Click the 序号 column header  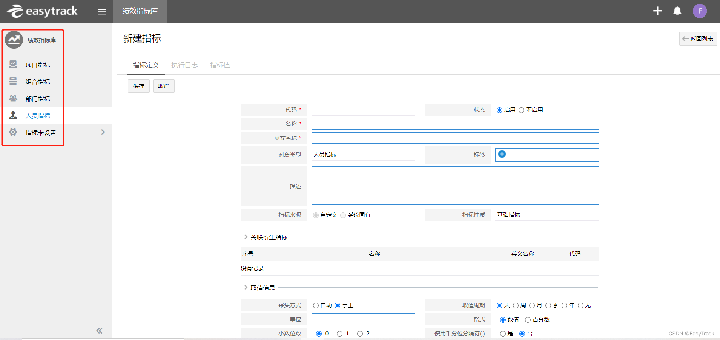(x=248, y=254)
